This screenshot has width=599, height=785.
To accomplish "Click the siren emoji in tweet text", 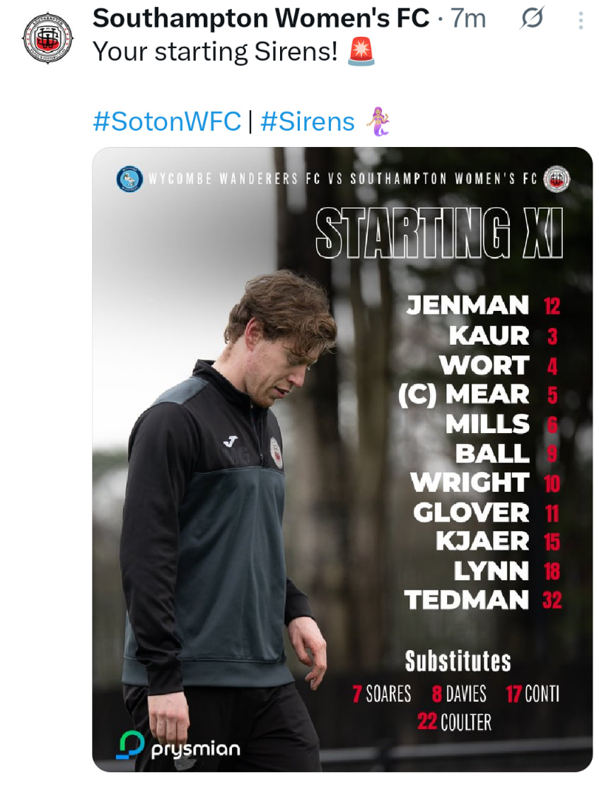I will click(361, 52).
